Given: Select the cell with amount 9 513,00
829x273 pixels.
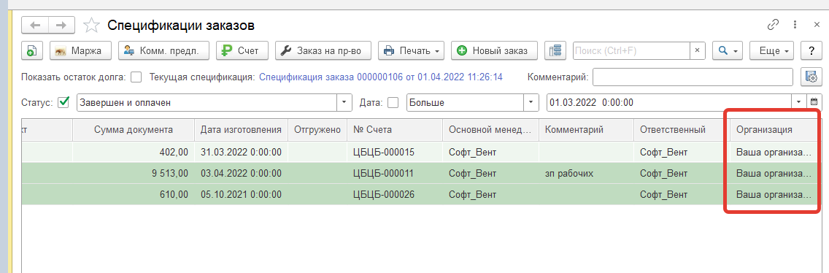Looking at the screenshot, I should click(134, 173).
